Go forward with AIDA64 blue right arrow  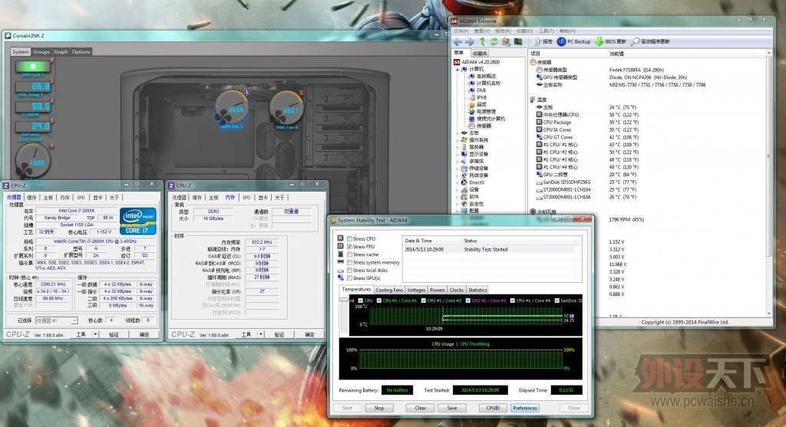pyautogui.click(x=470, y=42)
